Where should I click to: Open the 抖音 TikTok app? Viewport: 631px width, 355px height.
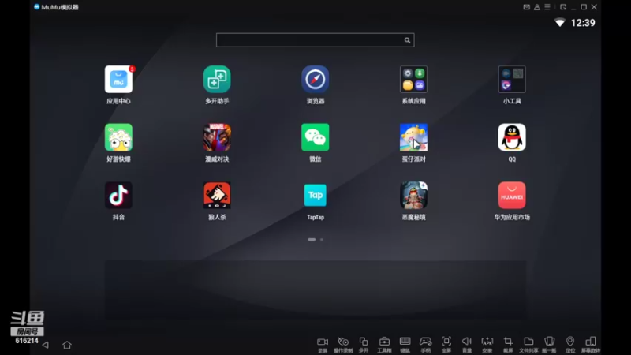[118, 195]
